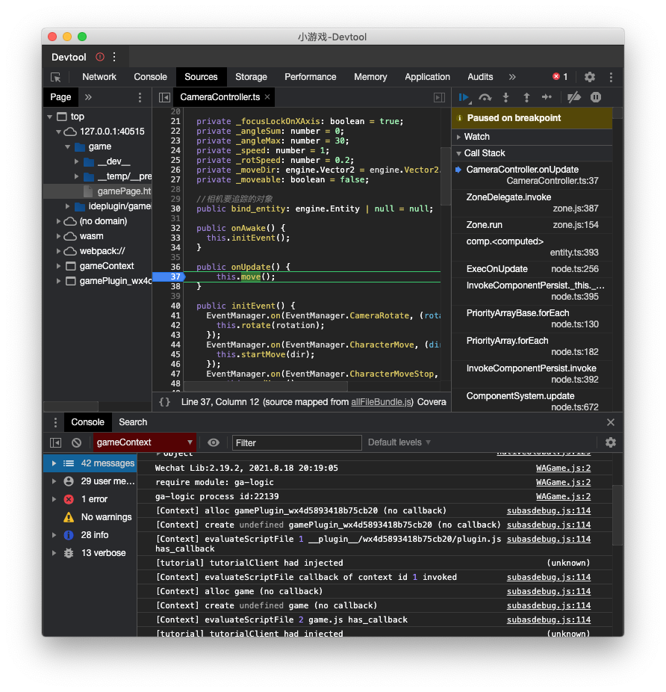
Task: Step over next function call
Action: tap(485, 98)
